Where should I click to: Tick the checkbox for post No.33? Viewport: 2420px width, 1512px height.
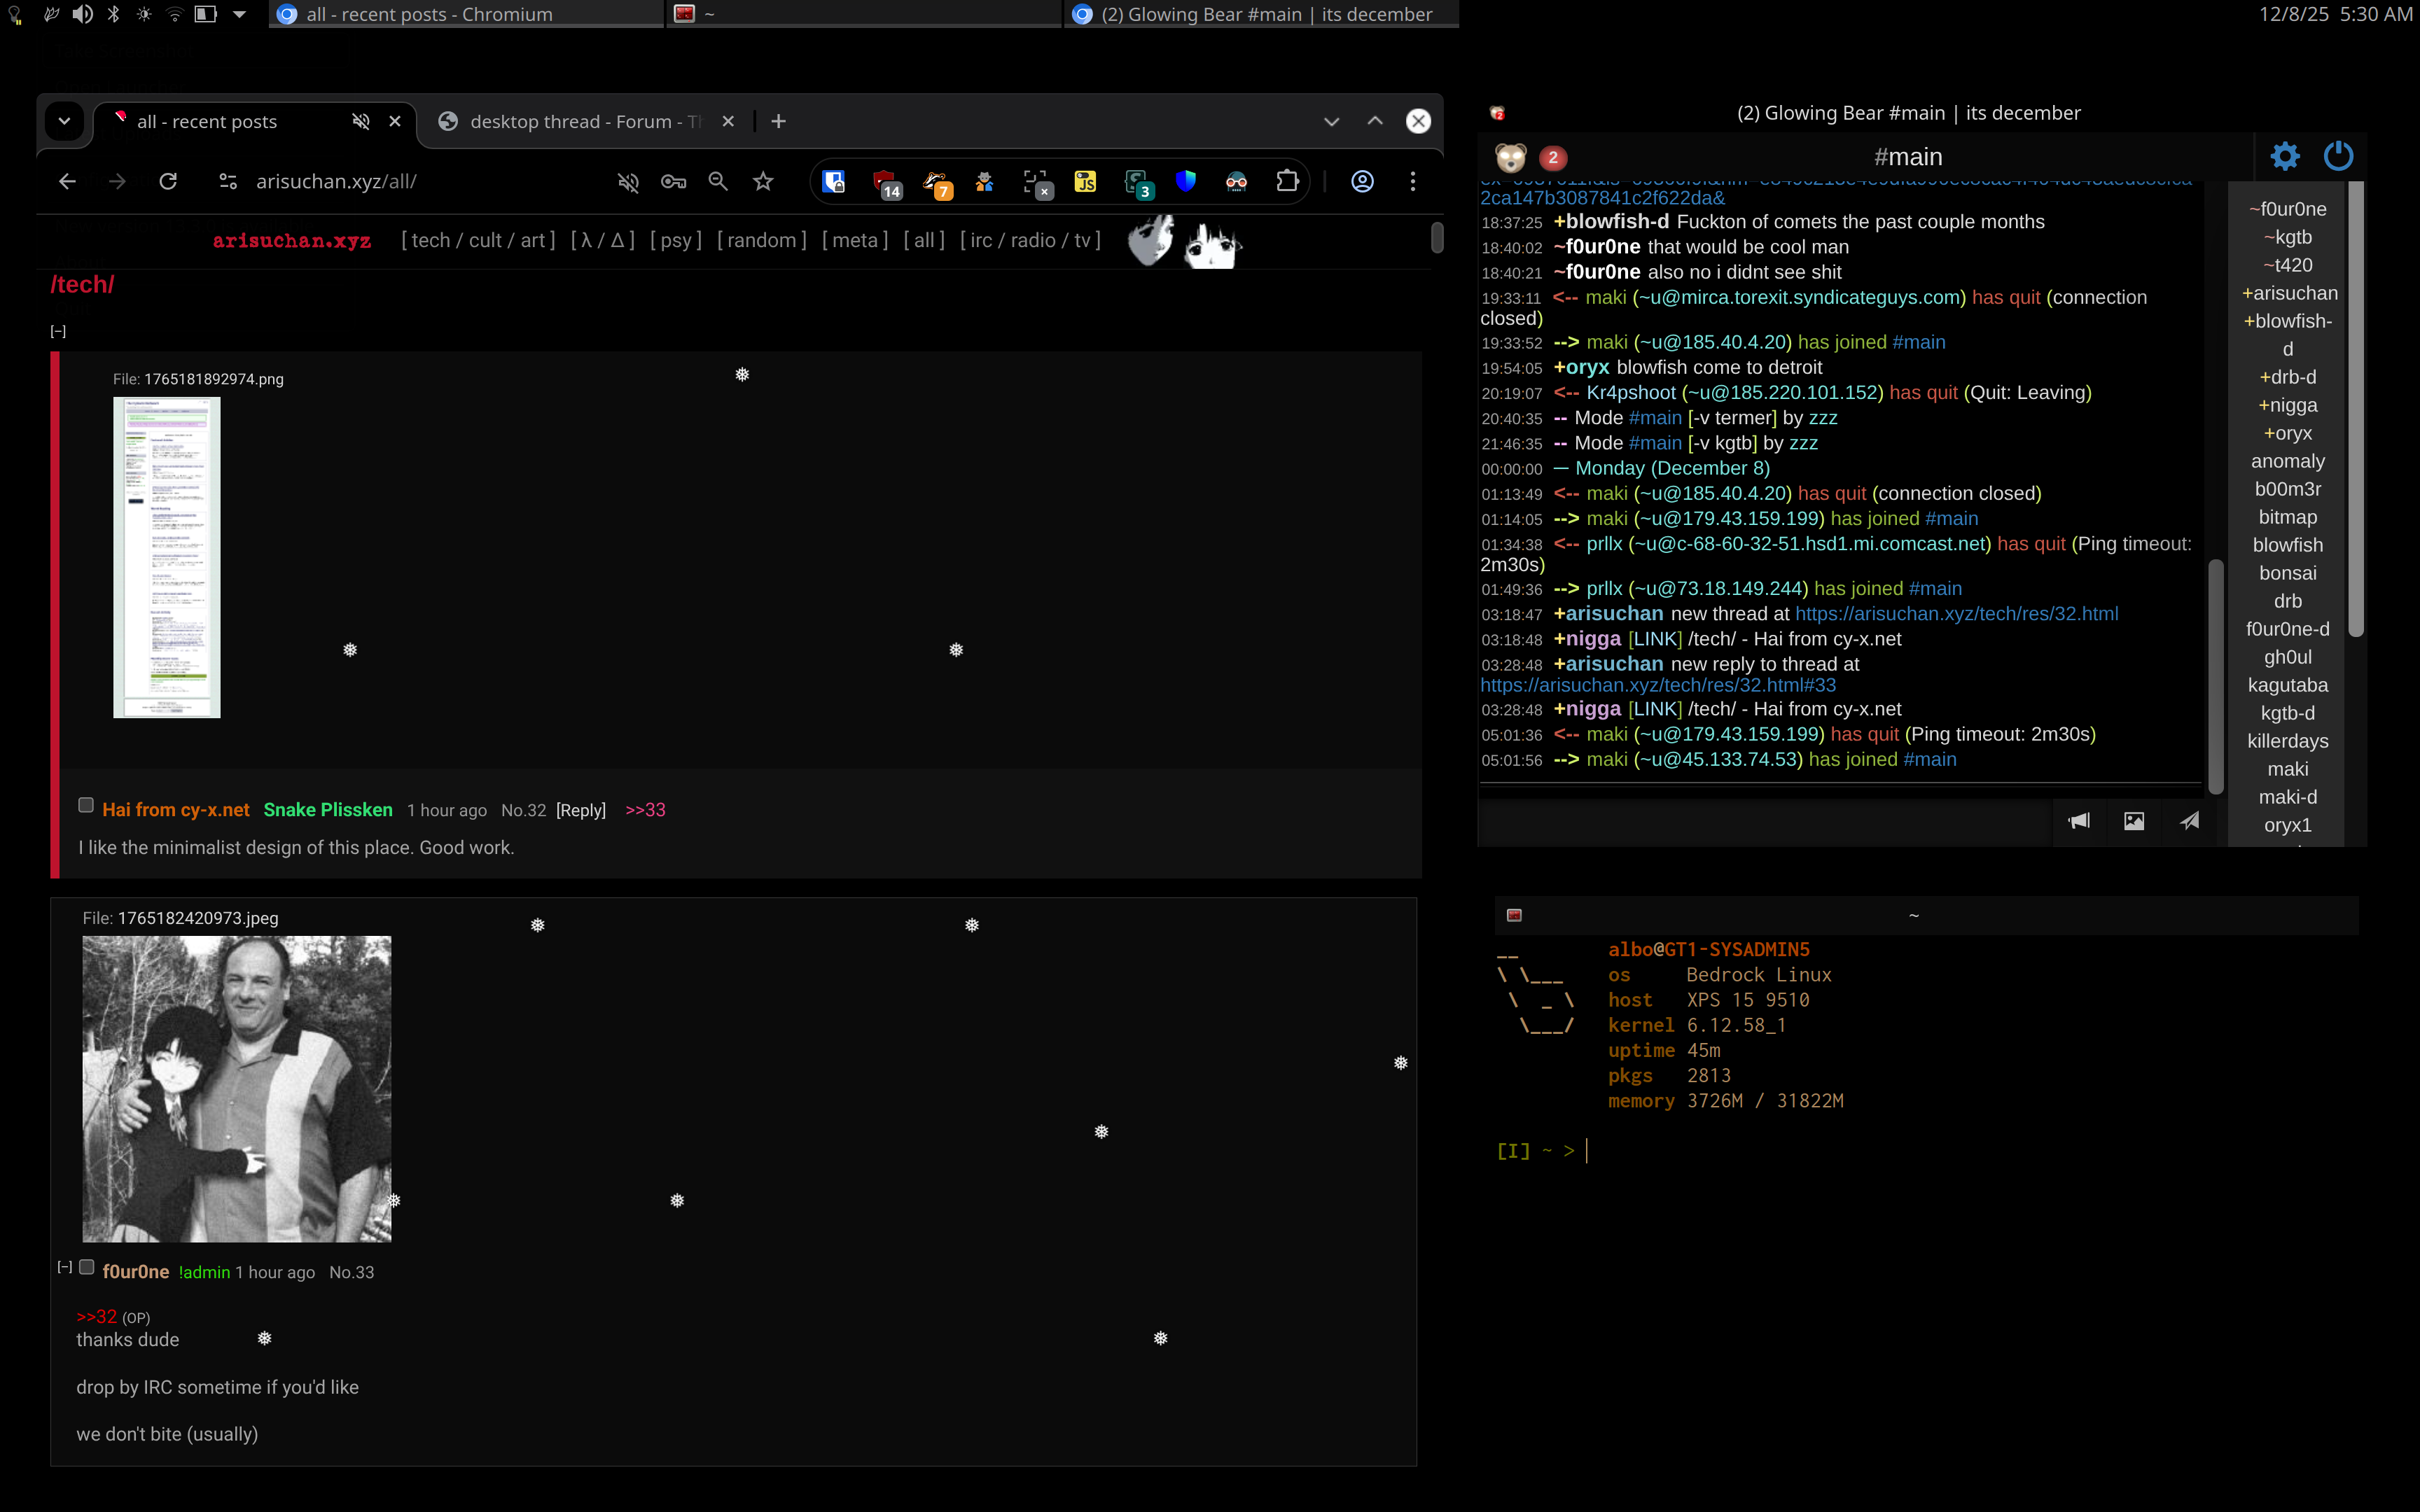(87, 1267)
